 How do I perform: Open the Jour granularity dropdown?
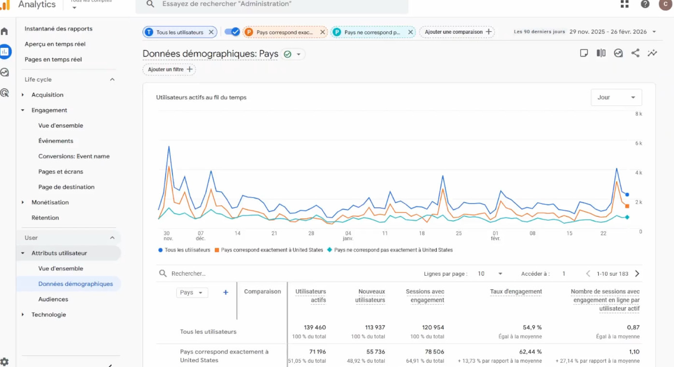pos(616,97)
